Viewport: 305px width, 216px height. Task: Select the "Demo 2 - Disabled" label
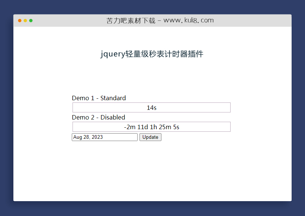(x=98, y=117)
